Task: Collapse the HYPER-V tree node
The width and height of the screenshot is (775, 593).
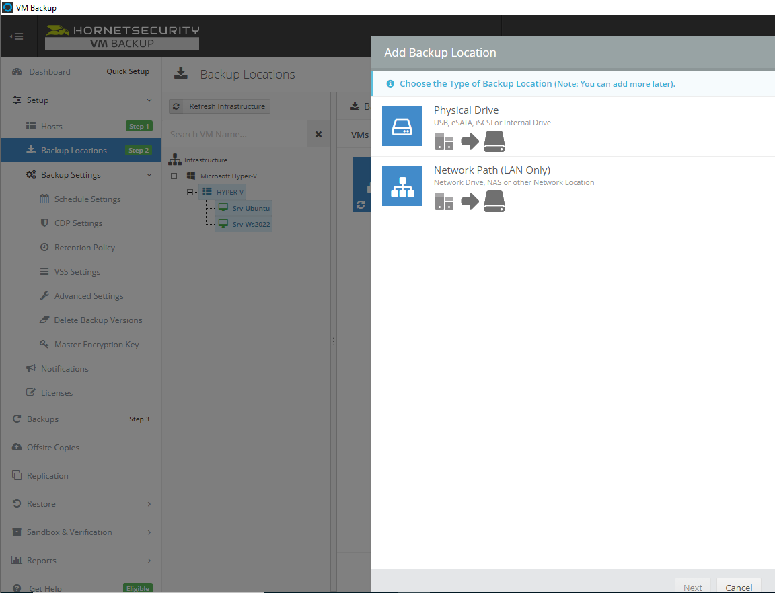Action: pyautogui.click(x=190, y=191)
